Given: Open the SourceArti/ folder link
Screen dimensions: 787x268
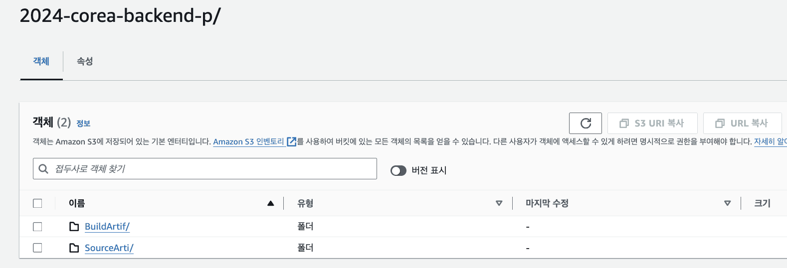Looking at the screenshot, I should point(109,248).
